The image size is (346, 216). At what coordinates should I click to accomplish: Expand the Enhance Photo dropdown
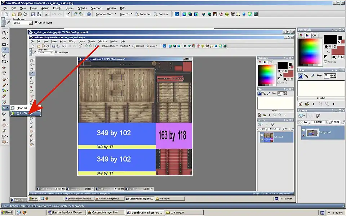click(x=106, y=14)
